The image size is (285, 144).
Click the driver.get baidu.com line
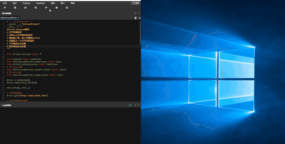tap(27, 96)
